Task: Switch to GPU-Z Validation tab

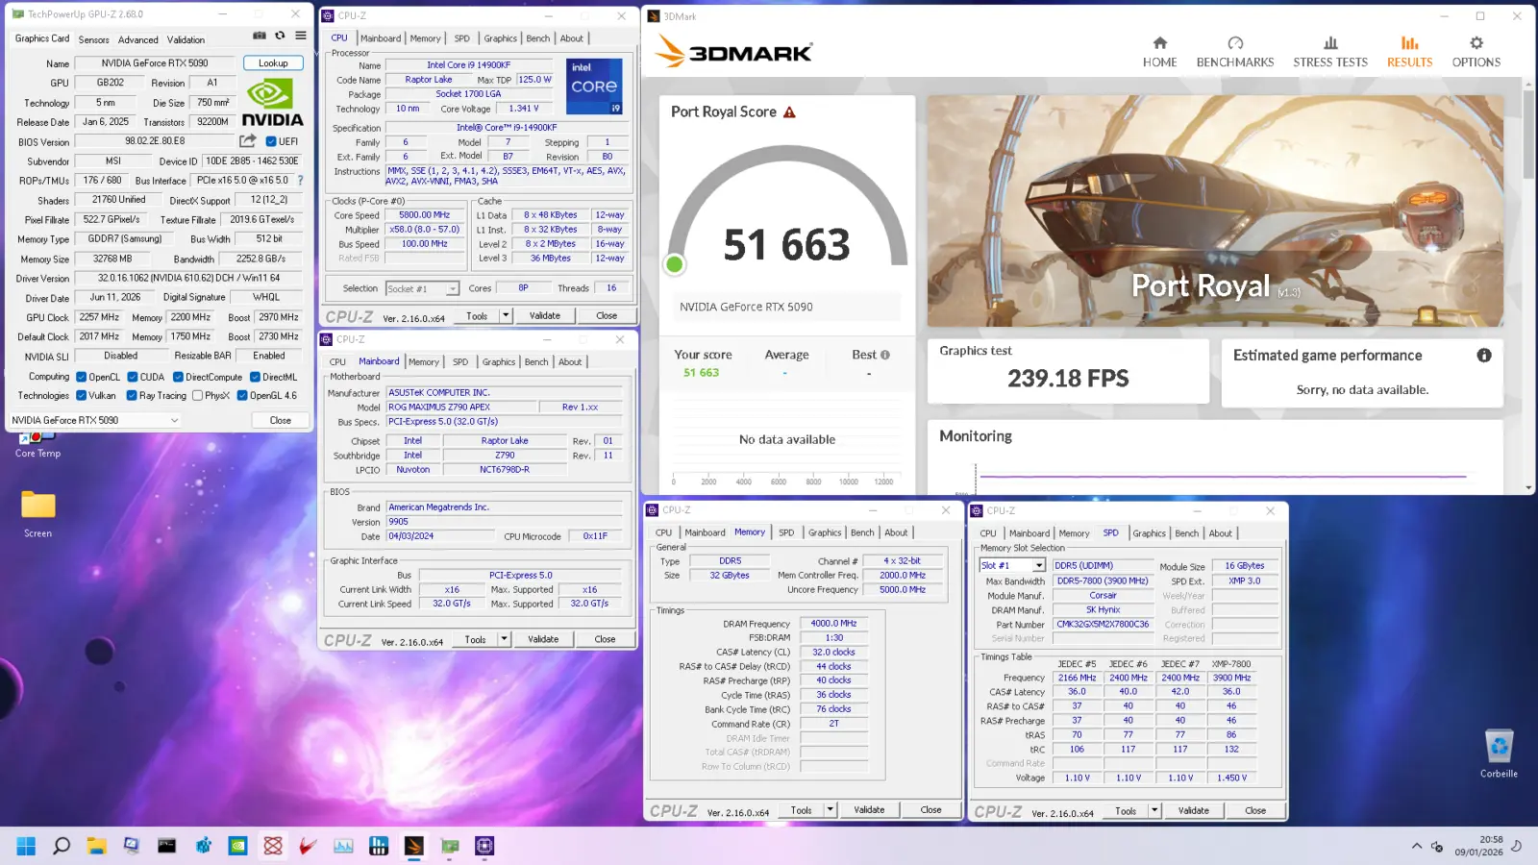Action: 186,39
